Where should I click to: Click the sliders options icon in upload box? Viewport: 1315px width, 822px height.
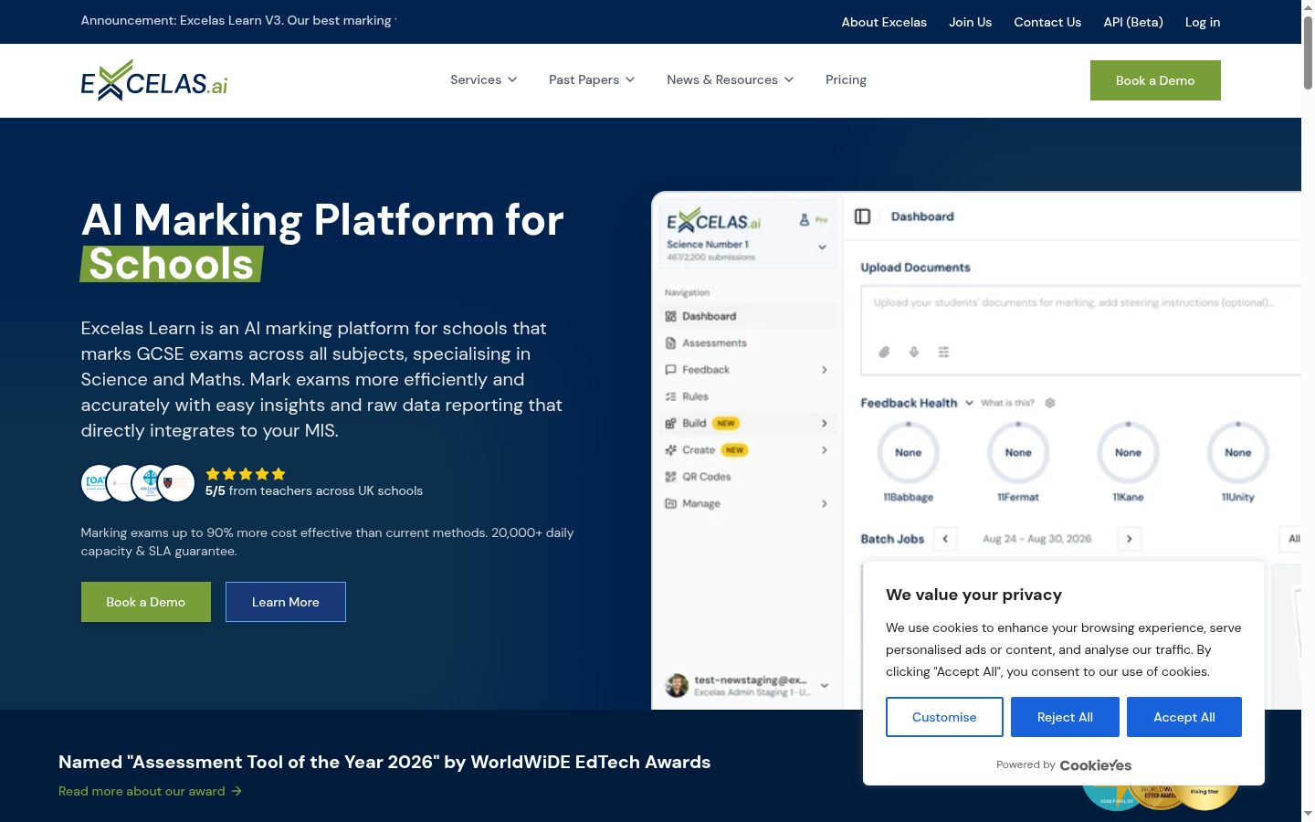pos(943,352)
